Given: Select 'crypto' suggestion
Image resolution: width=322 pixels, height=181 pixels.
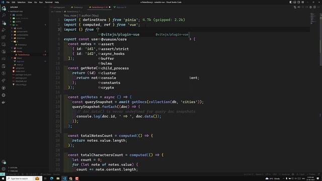Looking at the screenshot, I should pyautogui.click(x=143, y=87).
